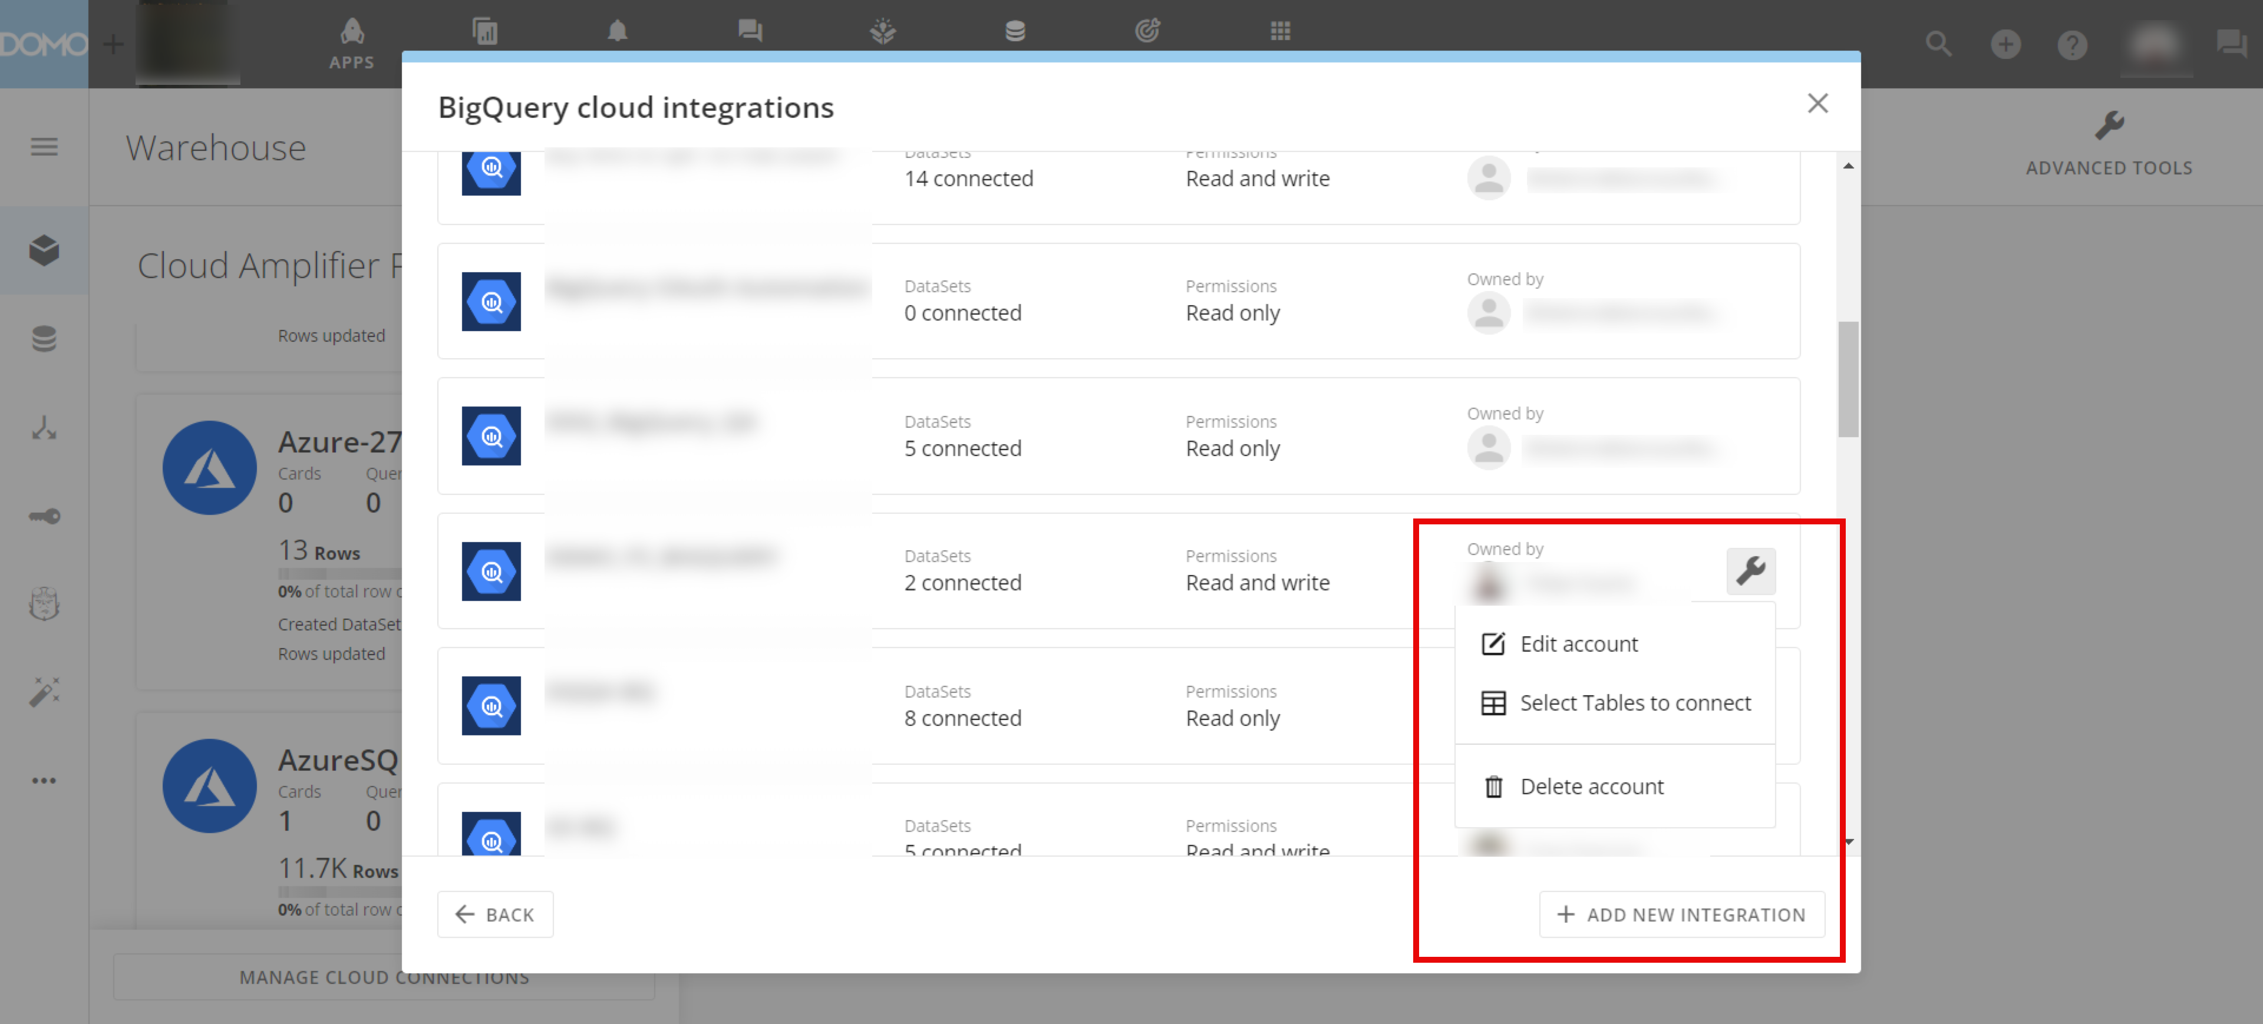Click the magic wand sidebar icon
This screenshot has width=2263, height=1024.
point(44,692)
